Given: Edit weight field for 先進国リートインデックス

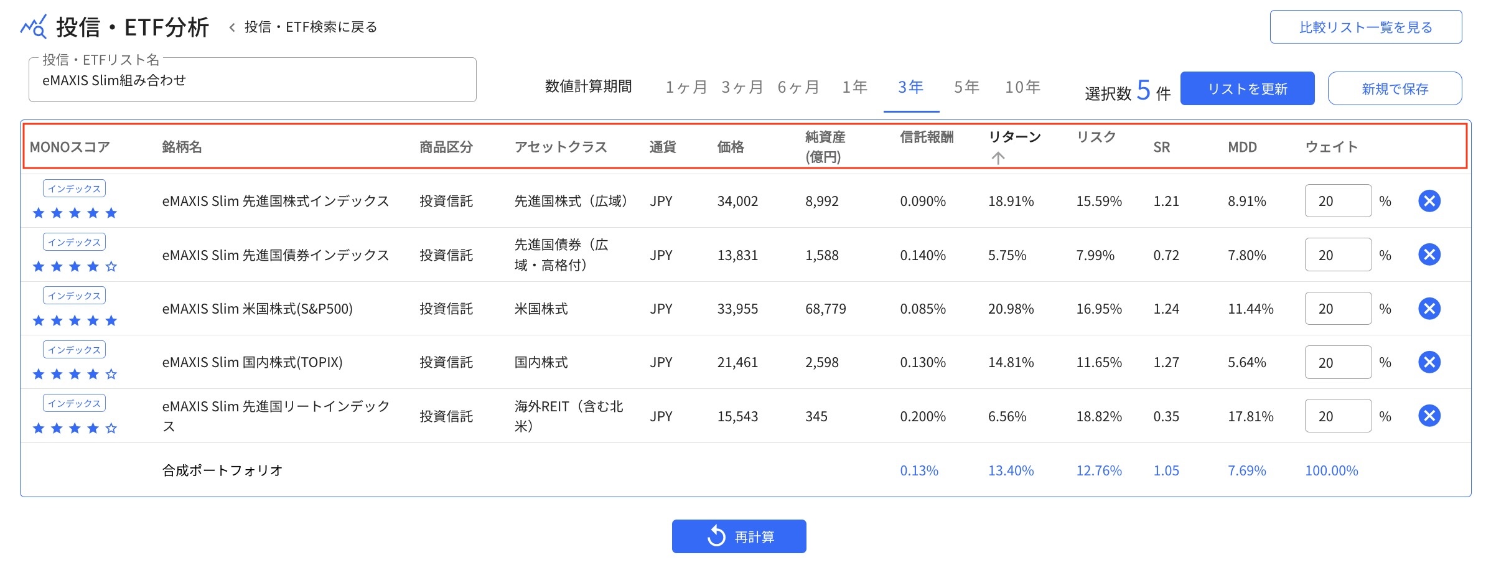Looking at the screenshot, I should coord(1338,416).
